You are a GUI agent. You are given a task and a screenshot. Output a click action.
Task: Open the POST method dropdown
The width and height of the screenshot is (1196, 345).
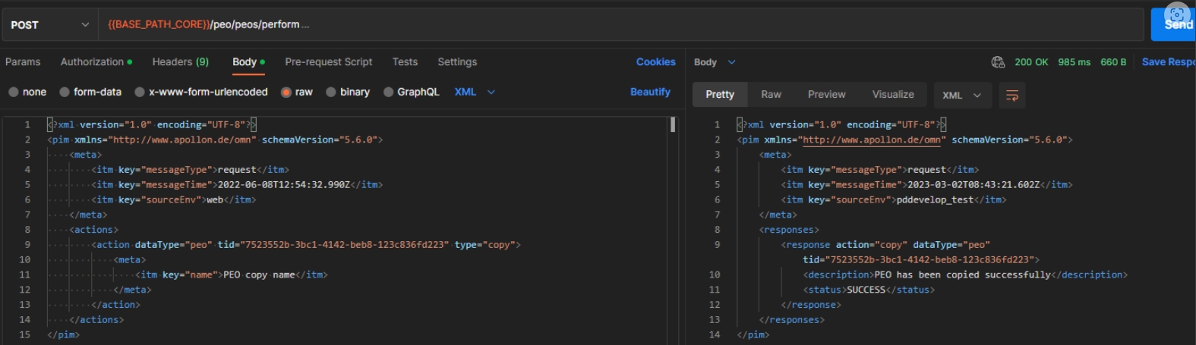click(x=50, y=25)
